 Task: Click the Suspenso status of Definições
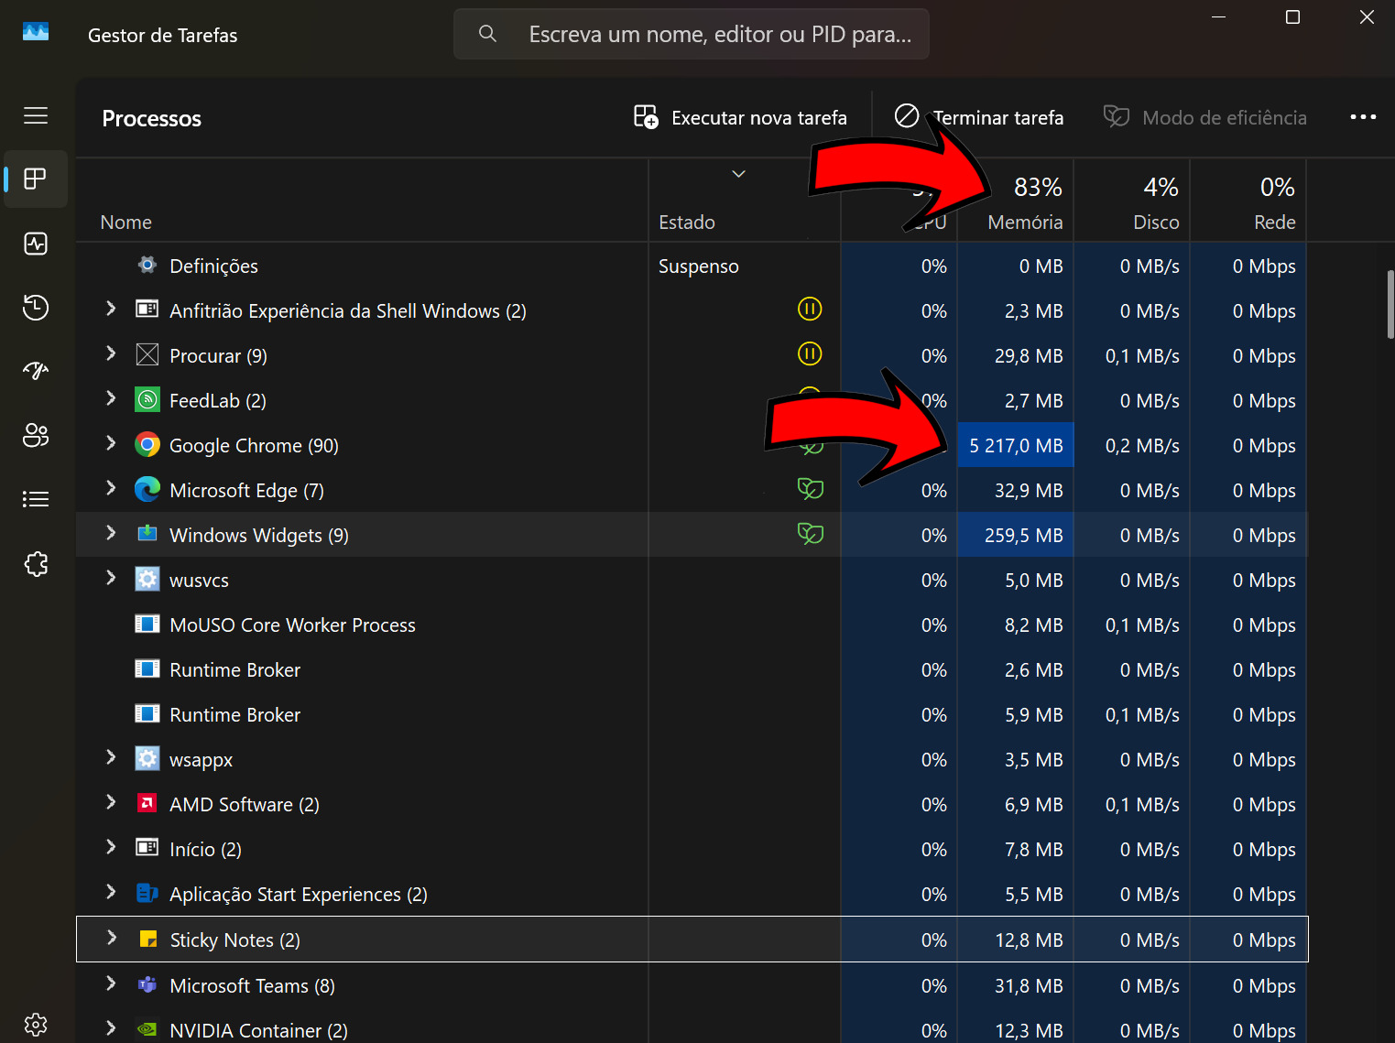click(x=699, y=266)
